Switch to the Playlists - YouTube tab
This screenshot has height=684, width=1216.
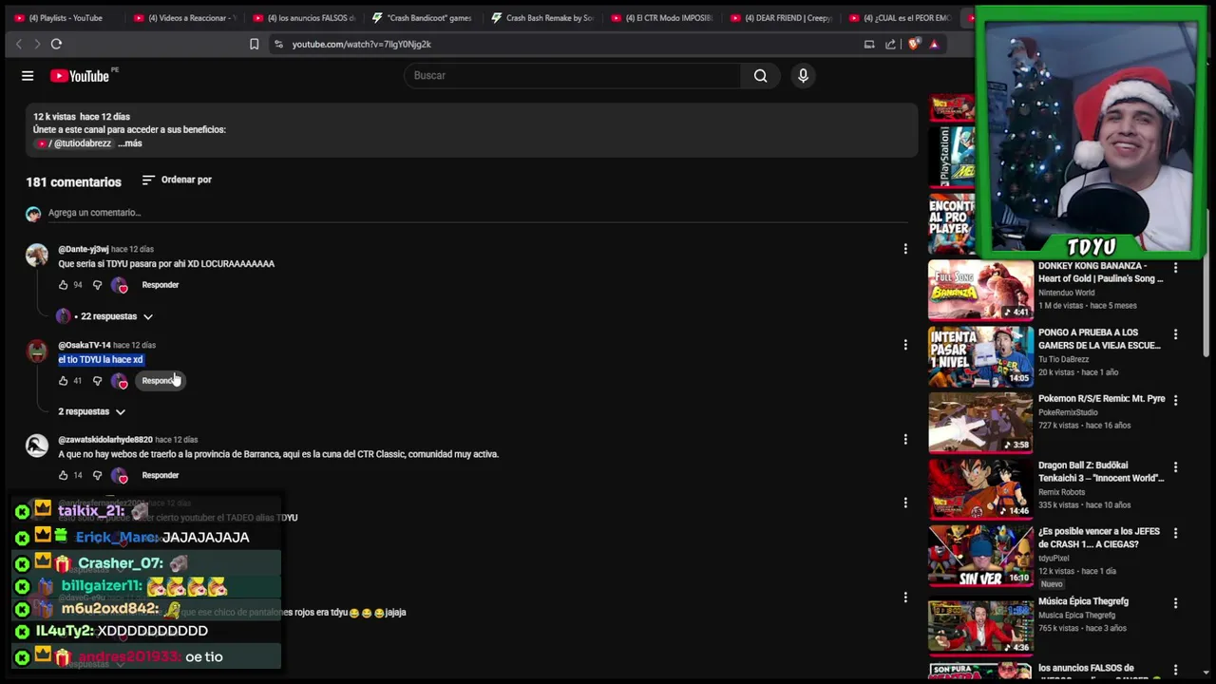pos(66,18)
